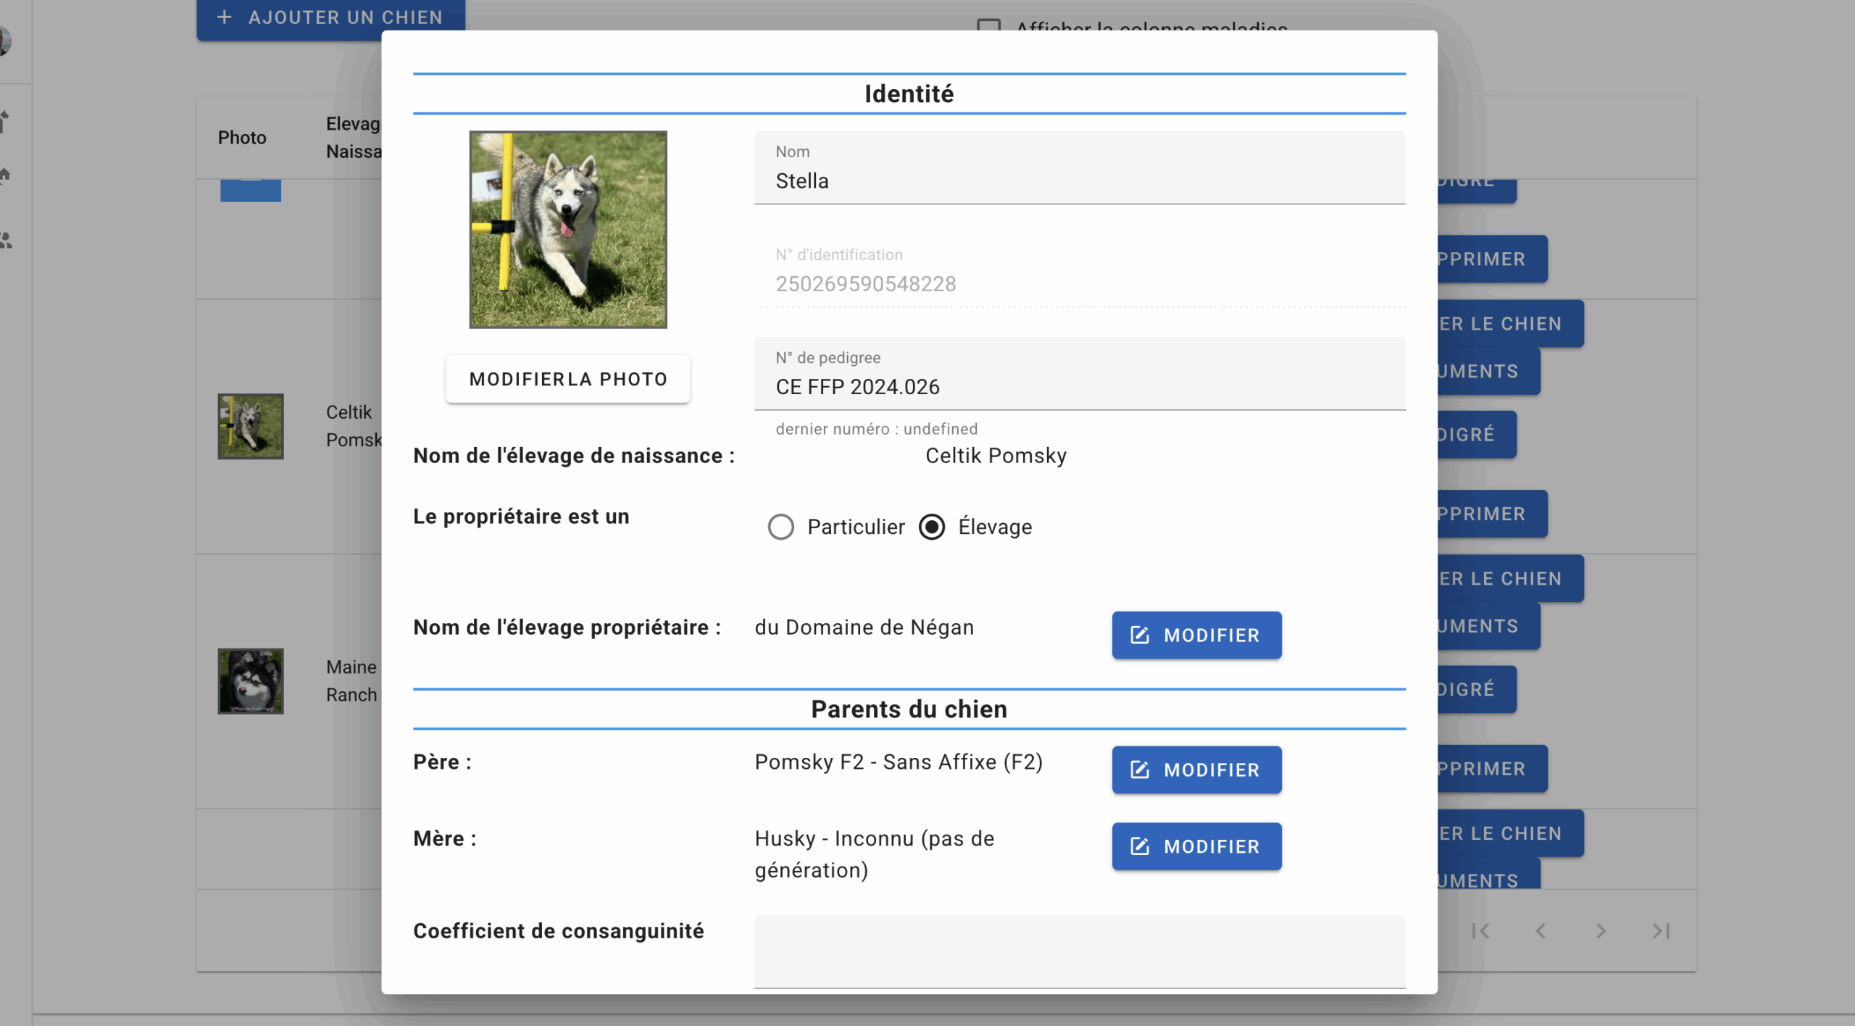Click the edit icon next to du Domaine de Négan
The width and height of the screenshot is (1855, 1026).
click(x=1140, y=635)
